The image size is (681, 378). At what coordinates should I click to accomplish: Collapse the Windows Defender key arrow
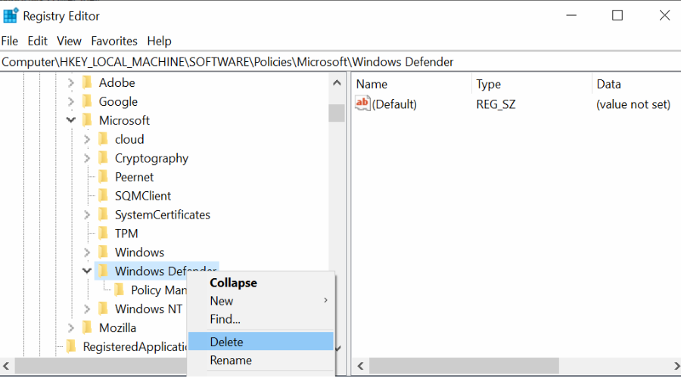(87, 271)
